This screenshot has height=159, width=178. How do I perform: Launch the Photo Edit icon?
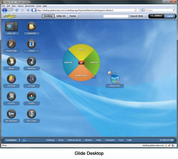[11, 44]
